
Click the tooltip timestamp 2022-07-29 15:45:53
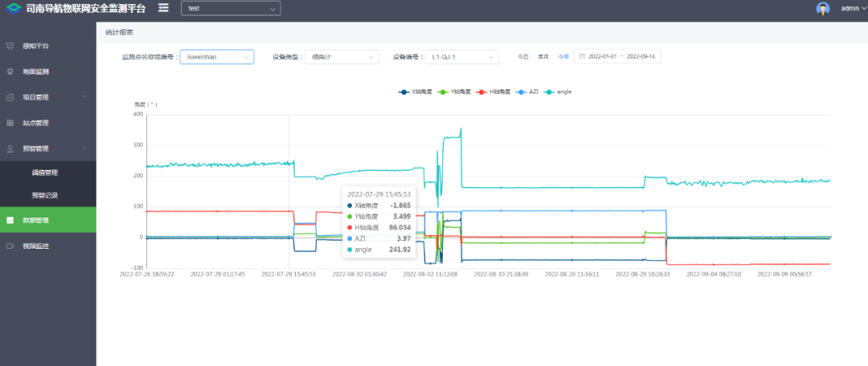click(x=379, y=194)
